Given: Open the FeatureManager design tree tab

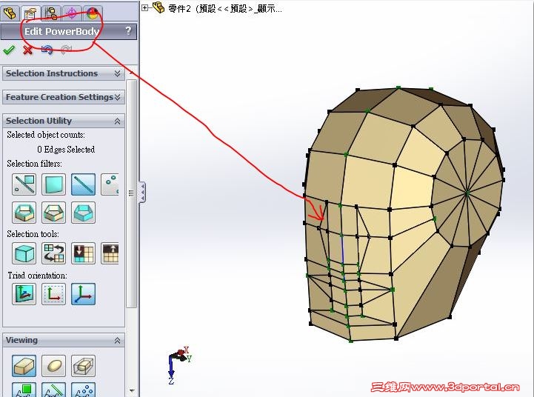Looking at the screenshot, I should coord(10,13).
